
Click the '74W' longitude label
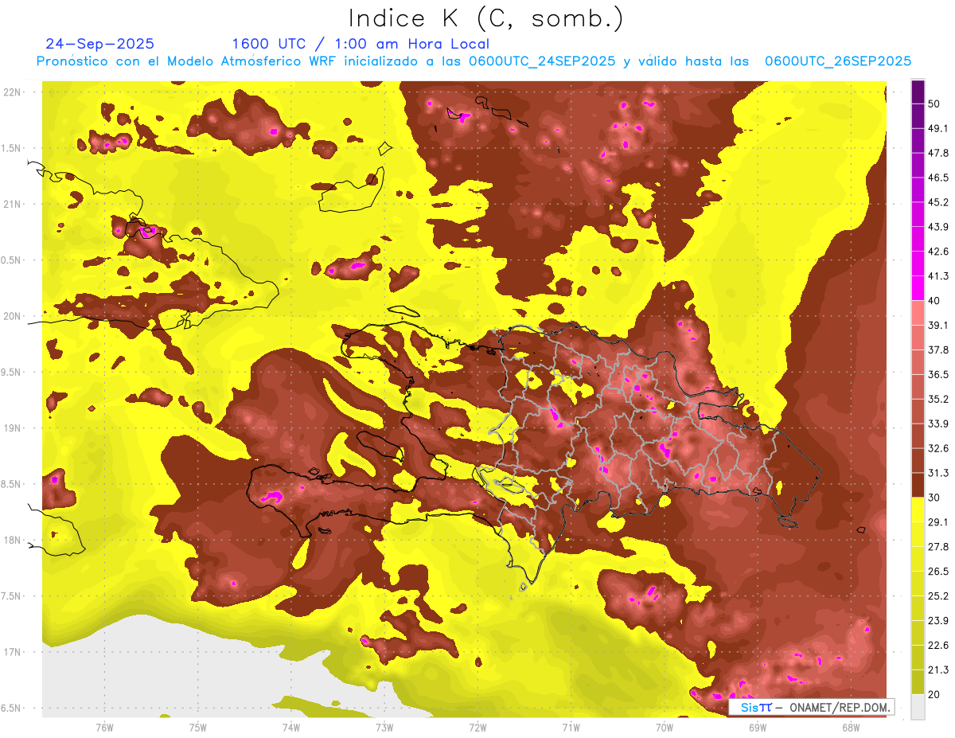[290, 728]
